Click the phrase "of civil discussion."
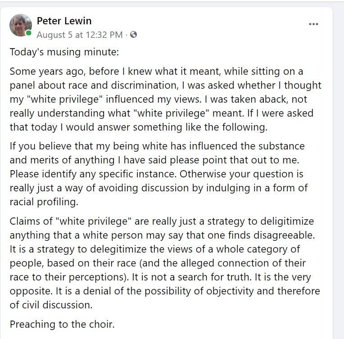The height and width of the screenshot is (339, 344). click(x=51, y=305)
